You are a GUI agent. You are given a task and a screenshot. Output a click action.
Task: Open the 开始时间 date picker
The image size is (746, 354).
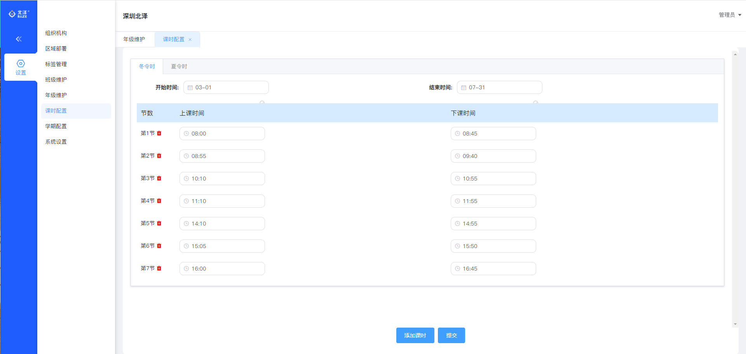(226, 87)
